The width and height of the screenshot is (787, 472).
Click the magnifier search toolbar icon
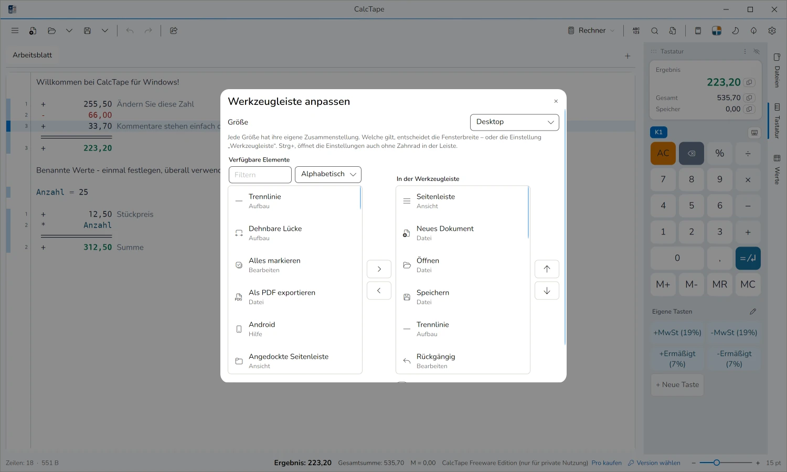click(655, 30)
